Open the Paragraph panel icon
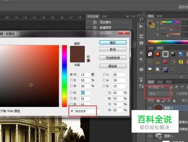 [141, 60]
